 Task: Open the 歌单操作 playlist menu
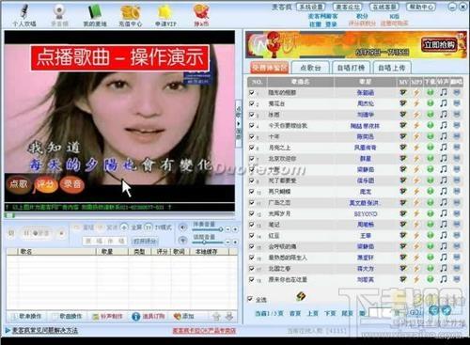click(26, 317)
